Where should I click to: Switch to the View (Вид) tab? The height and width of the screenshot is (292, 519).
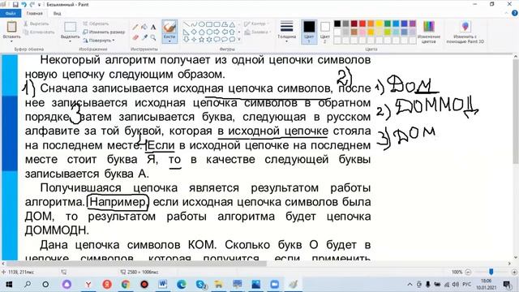57,13
